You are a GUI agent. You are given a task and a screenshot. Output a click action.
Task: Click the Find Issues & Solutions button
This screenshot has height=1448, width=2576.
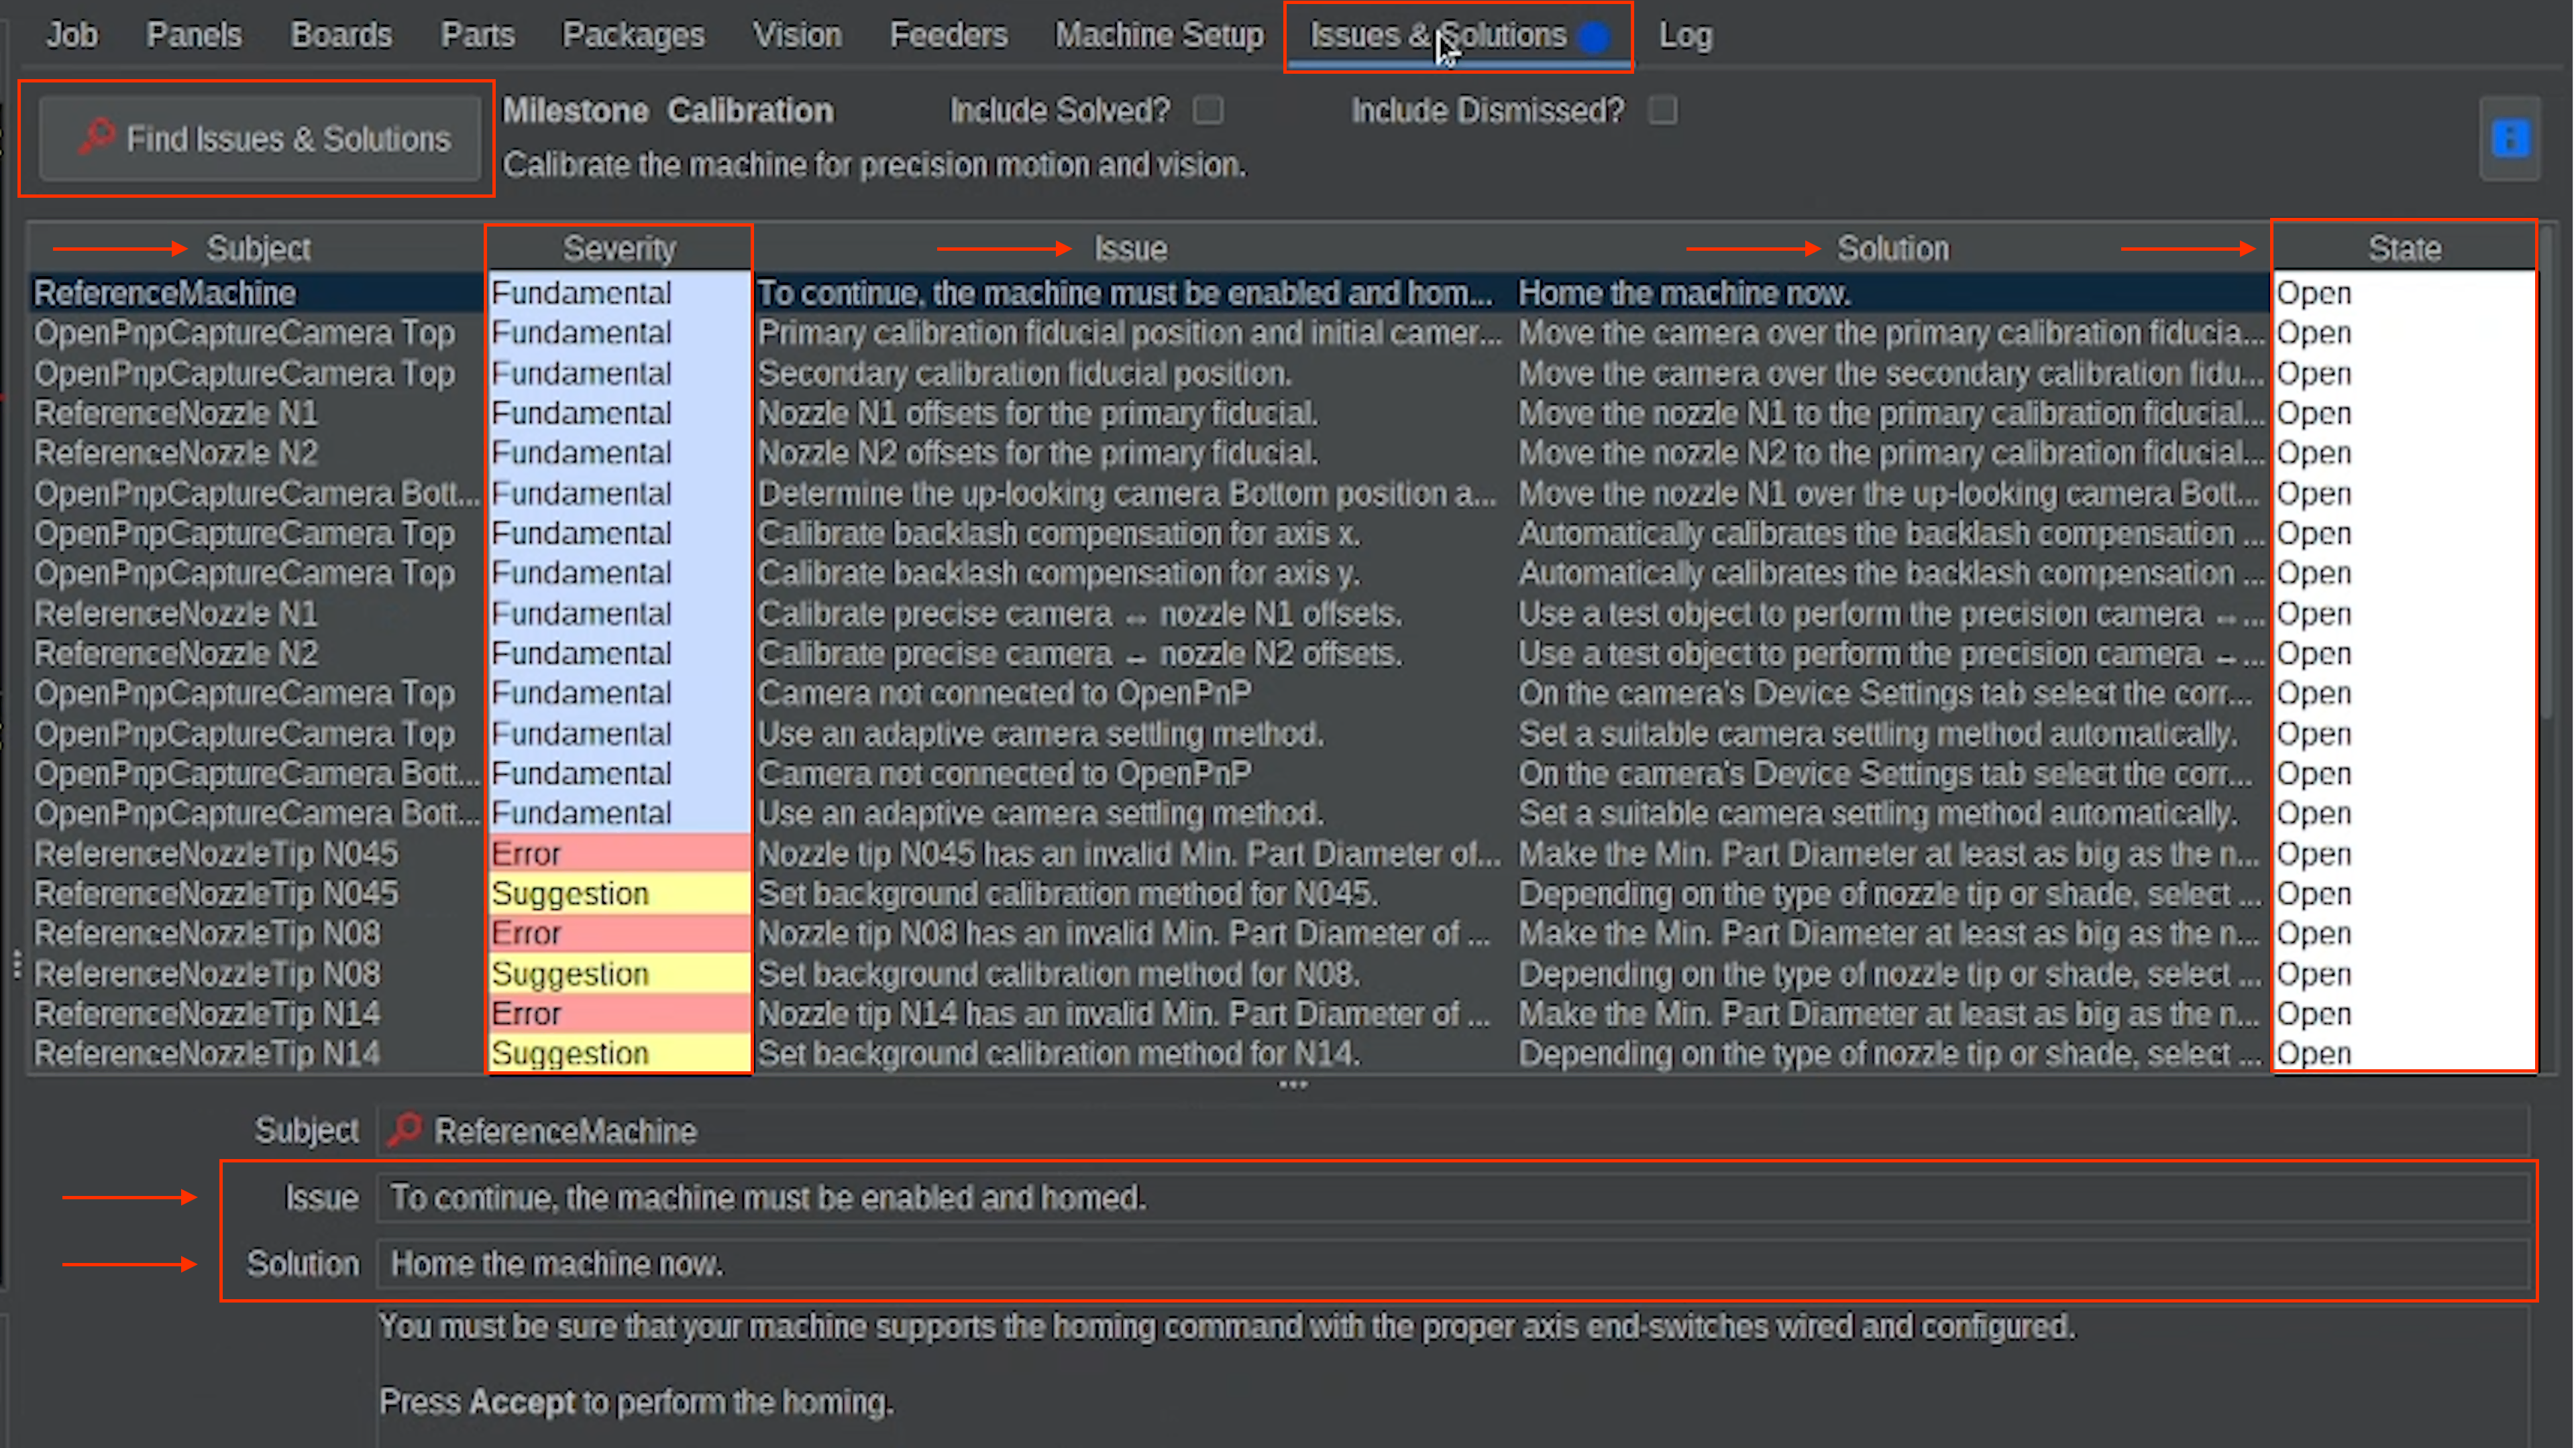tap(261, 138)
